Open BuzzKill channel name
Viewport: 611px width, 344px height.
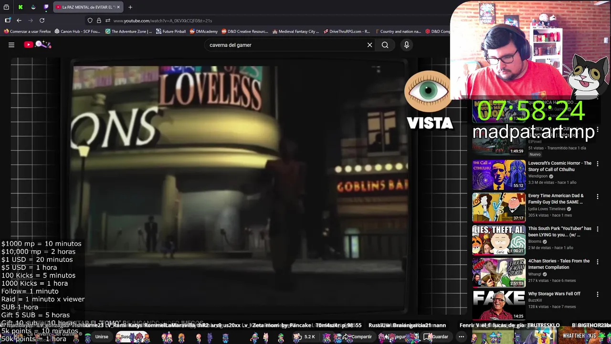point(535,301)
